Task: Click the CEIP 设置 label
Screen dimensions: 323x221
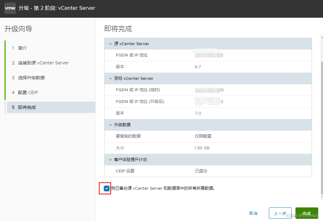Action: (125, 171)
